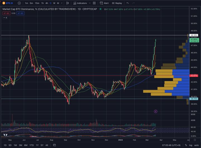Click the TradingView logo on chart
Image resolution: width=201 pixels, height=148 pixels.
point(5,135)
